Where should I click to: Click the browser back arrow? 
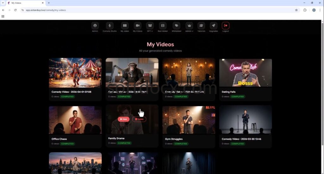(x=3, y=10)
